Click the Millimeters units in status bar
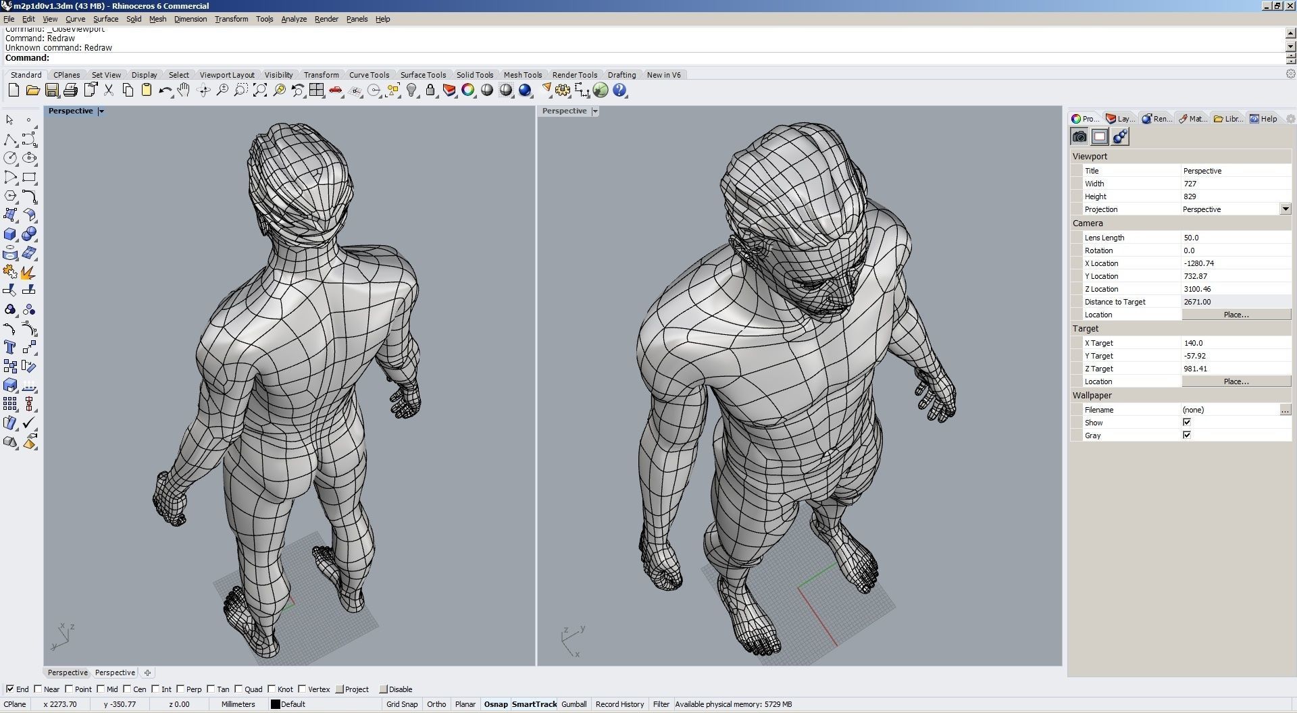 point(238,704)
